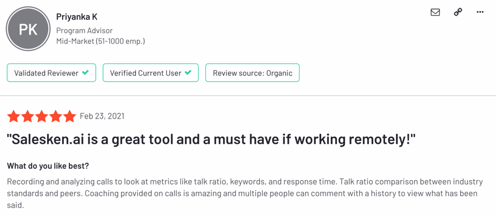Click the green checkmark in Validated Reviewer

tap(85, 73)
